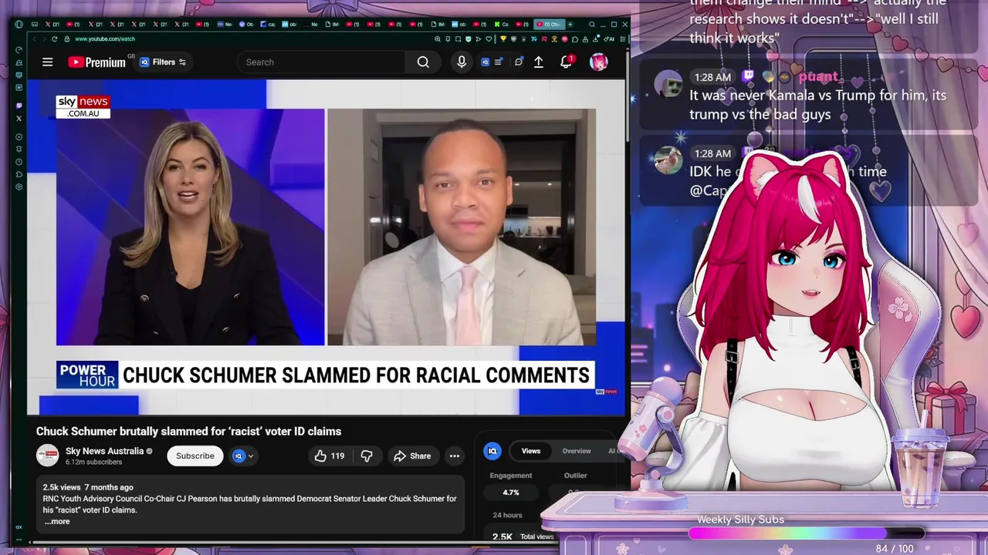
Task: Open the three-dot more actions menu
Action: 455,456
